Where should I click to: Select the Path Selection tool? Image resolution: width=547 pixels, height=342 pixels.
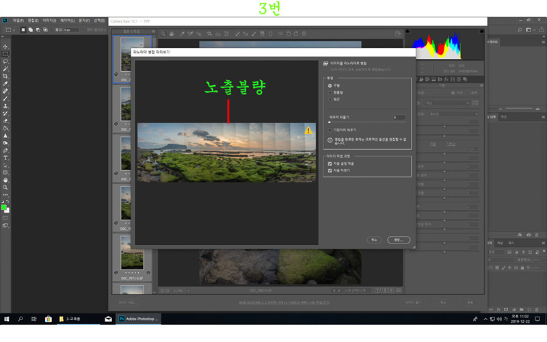(5, 166)
